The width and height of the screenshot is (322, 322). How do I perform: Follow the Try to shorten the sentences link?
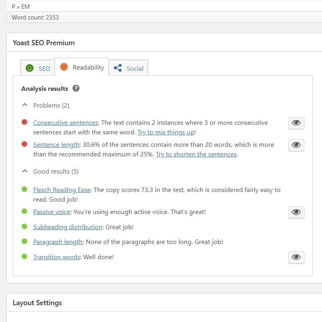click(x=196, y=154)
